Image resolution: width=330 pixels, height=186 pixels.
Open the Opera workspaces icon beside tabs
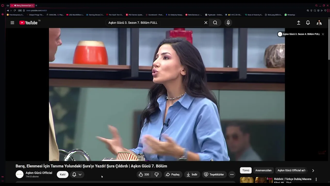tap(8, 6)
